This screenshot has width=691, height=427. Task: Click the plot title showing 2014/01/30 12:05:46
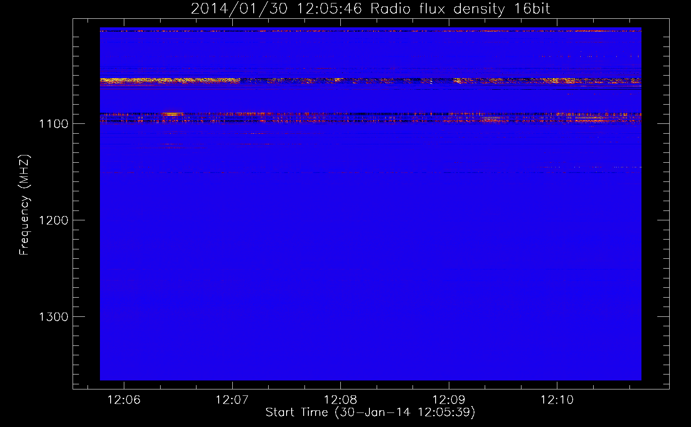370,9
